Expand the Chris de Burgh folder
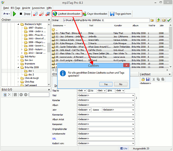 [18, 78]
